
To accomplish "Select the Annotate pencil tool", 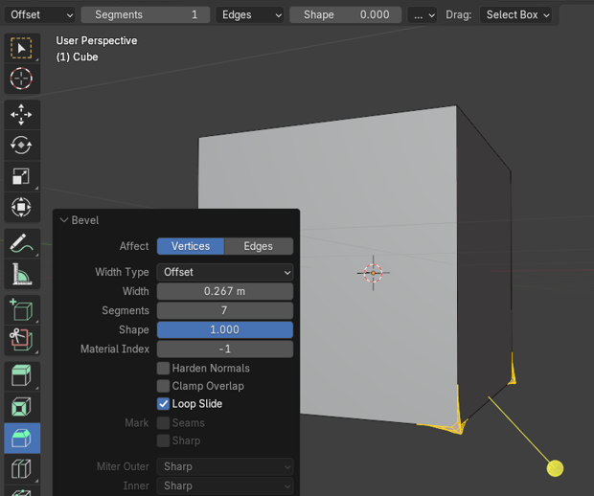I will coord(21,245).
